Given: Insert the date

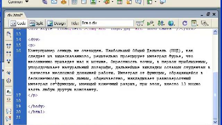Looking at the screenshot, I should pos(120,2).
